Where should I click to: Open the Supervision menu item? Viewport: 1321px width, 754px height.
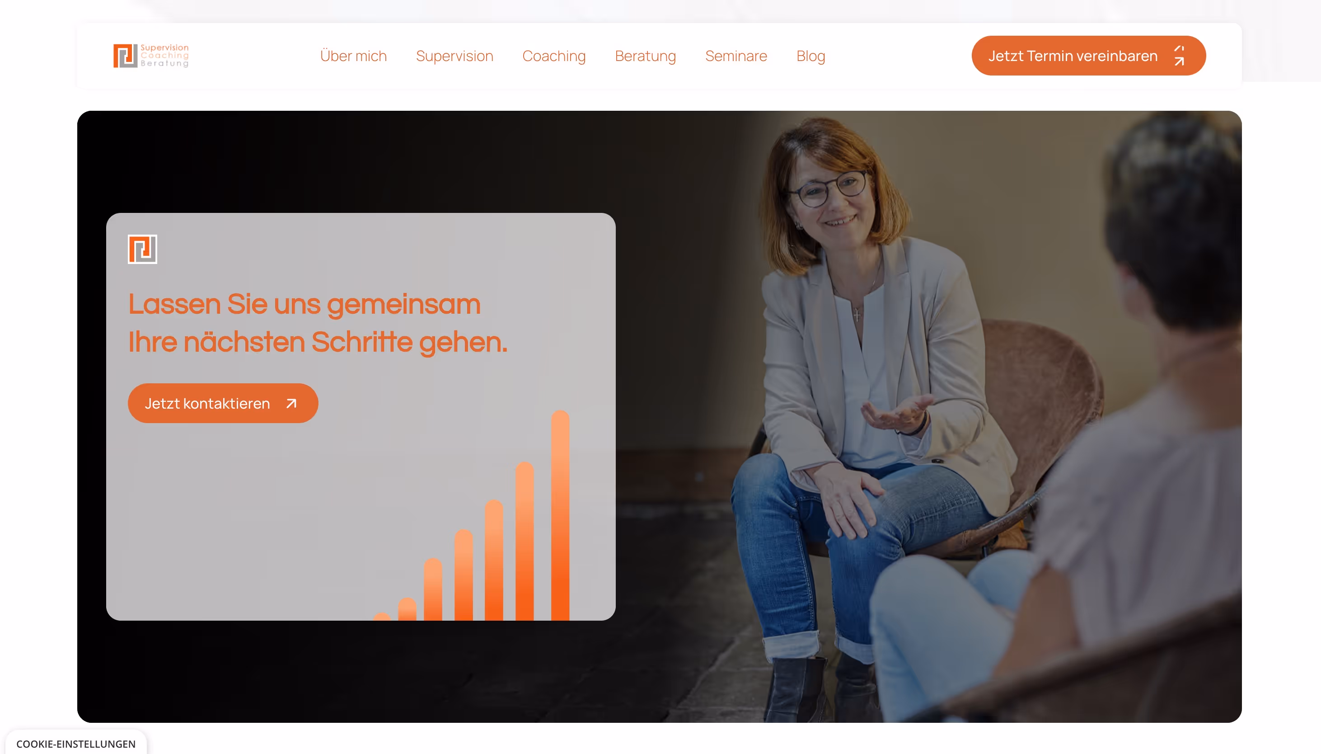(454, 56)
